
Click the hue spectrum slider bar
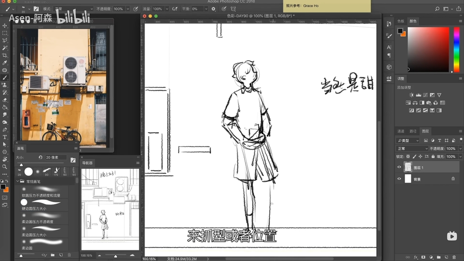[457, 49]
